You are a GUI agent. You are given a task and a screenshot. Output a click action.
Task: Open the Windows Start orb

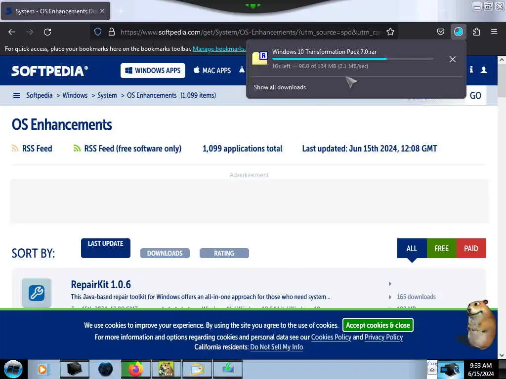(13, 369)
